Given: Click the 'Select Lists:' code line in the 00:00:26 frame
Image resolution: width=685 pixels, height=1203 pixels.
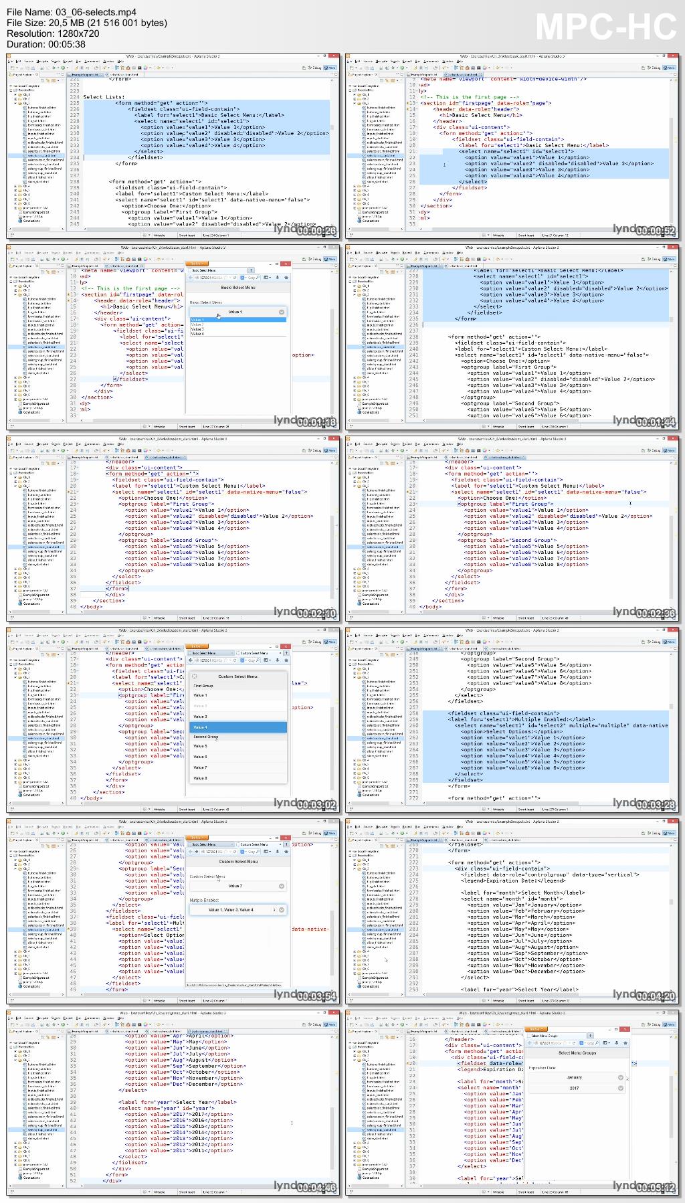Looking at the screenshot, I should pos(104,97).
